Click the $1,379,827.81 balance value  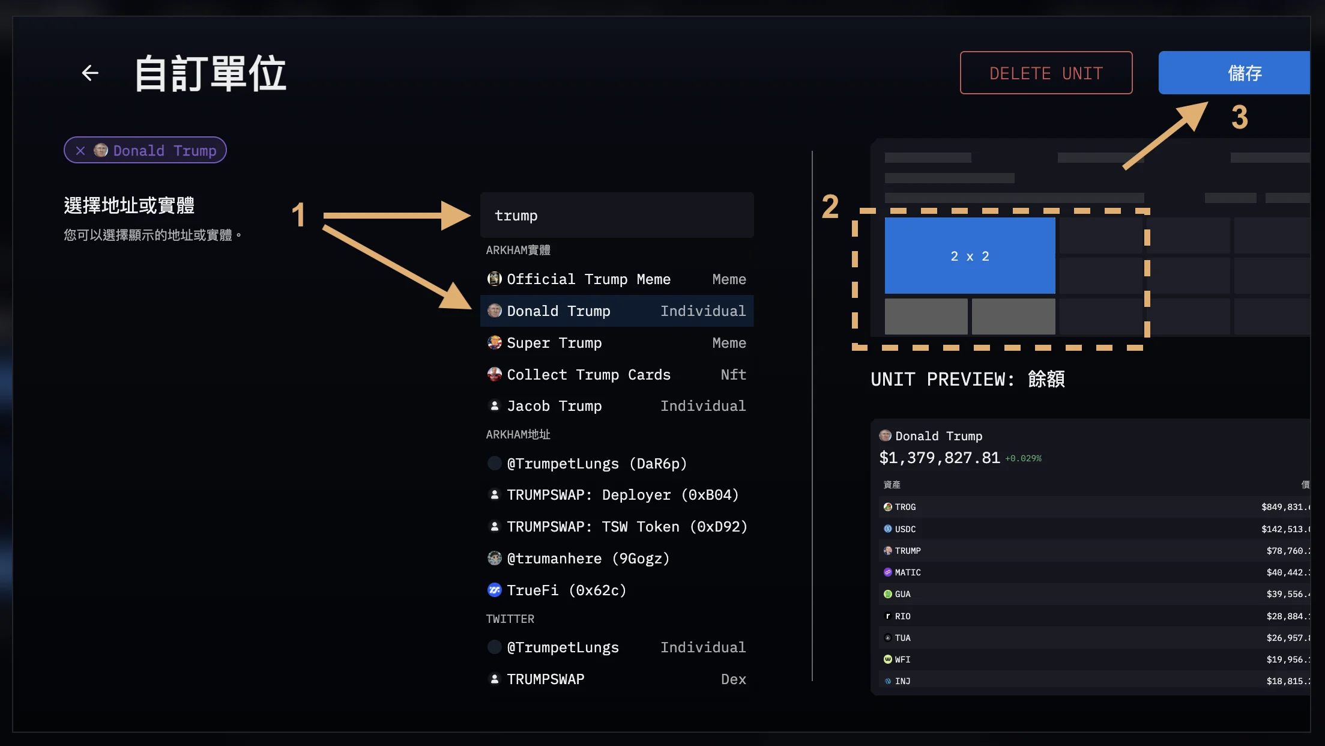click(x=940, y=458)
